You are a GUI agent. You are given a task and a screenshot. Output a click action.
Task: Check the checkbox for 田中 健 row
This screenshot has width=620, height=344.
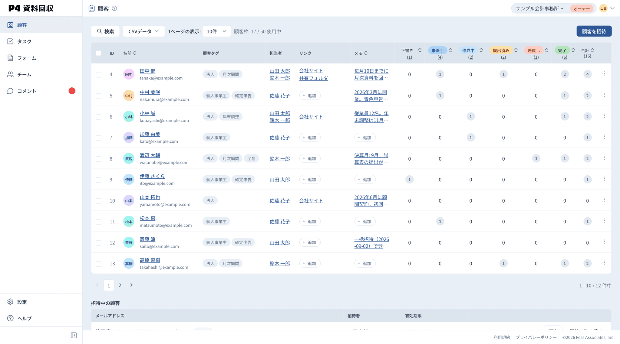pyautogui.click(x=99, y=75)
